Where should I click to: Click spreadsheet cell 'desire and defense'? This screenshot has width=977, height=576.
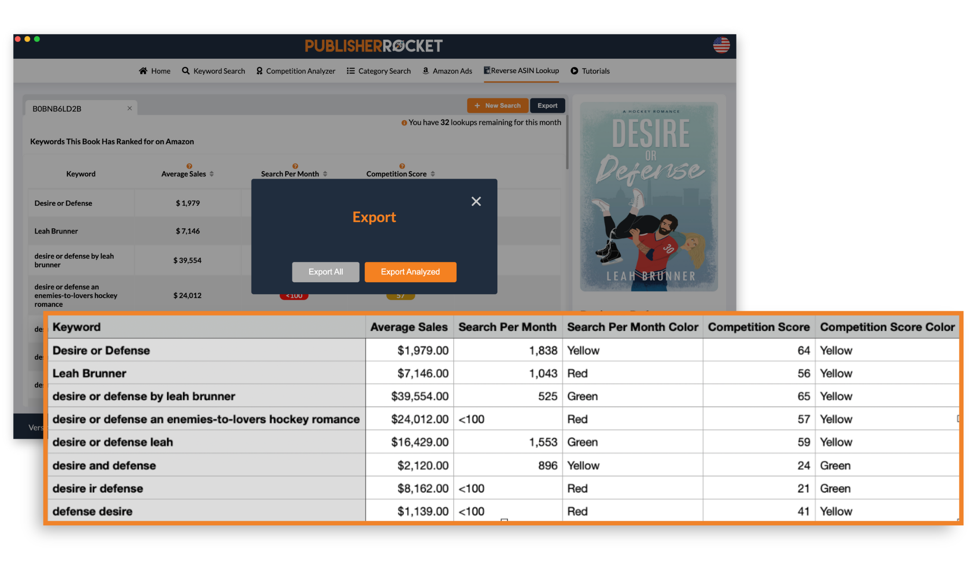(x=207, y=465)
